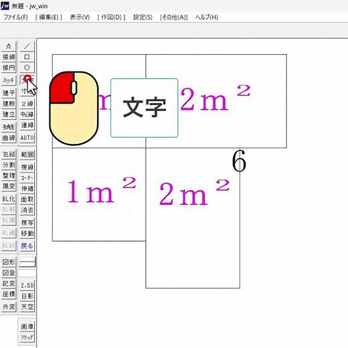
Task: Select the コーナー corner tool
Action: click(27, 177)
